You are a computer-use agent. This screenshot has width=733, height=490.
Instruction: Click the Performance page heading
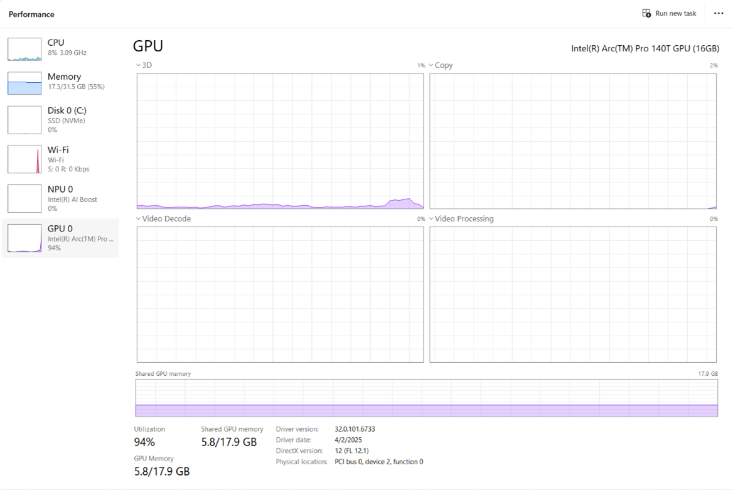pos(31,14)
